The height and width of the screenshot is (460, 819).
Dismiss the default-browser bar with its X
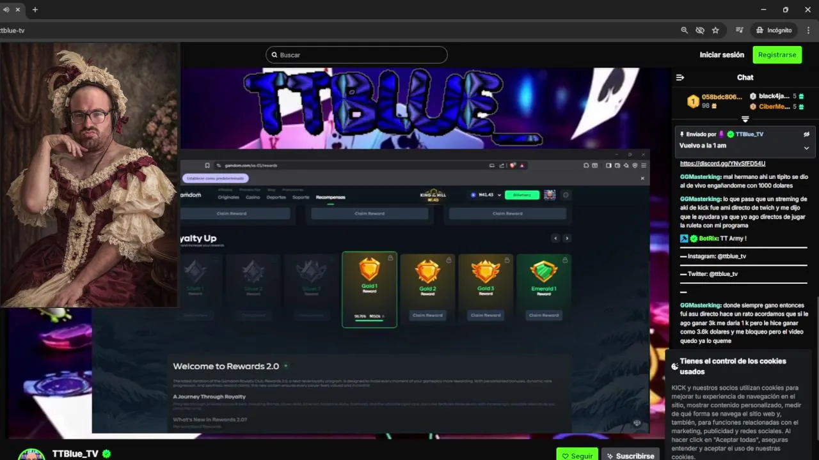(x=642, y=178)
